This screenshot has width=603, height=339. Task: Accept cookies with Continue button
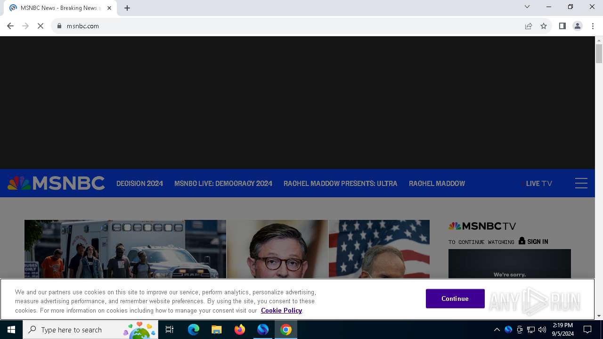click(455, 299)
